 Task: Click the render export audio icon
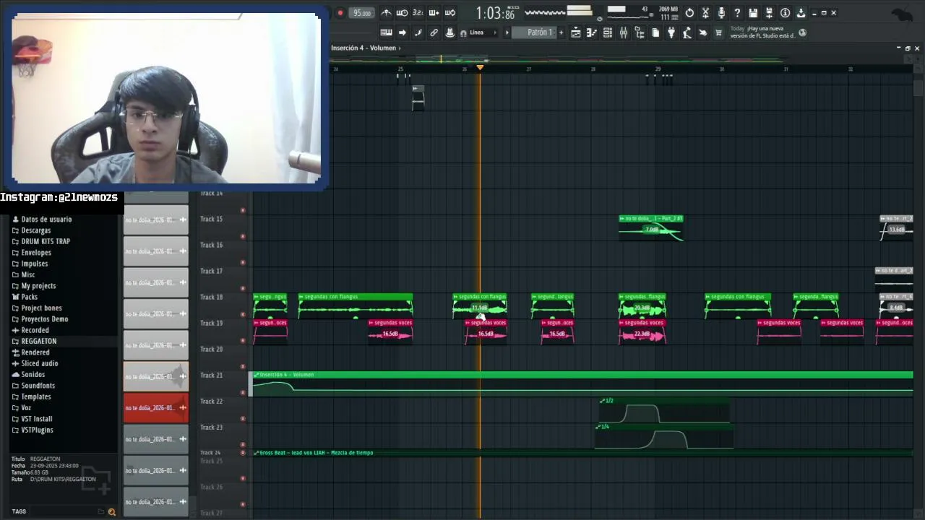tap(769, 13)
